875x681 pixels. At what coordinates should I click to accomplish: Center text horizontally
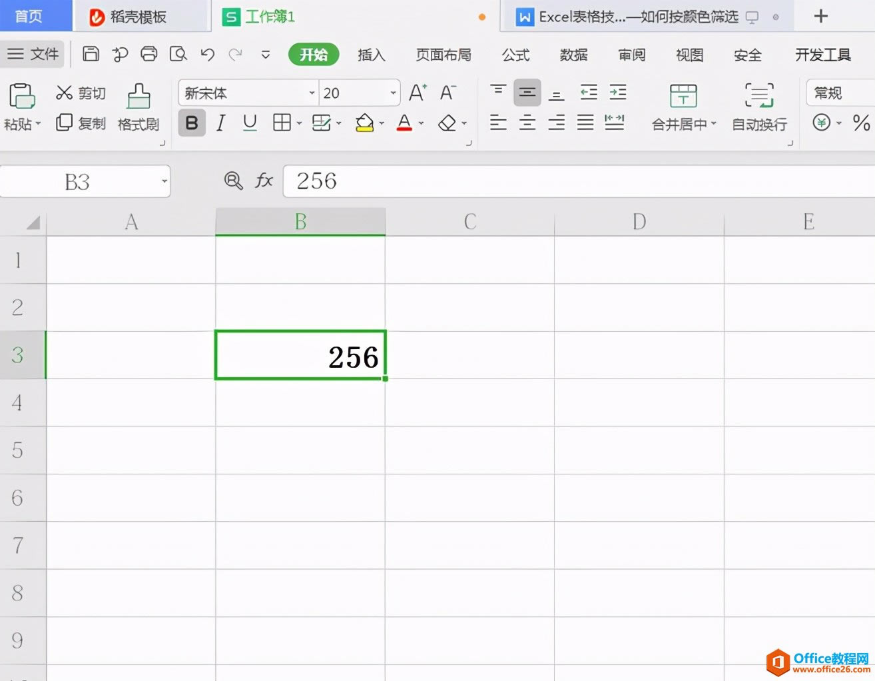[x=527, y=122]
